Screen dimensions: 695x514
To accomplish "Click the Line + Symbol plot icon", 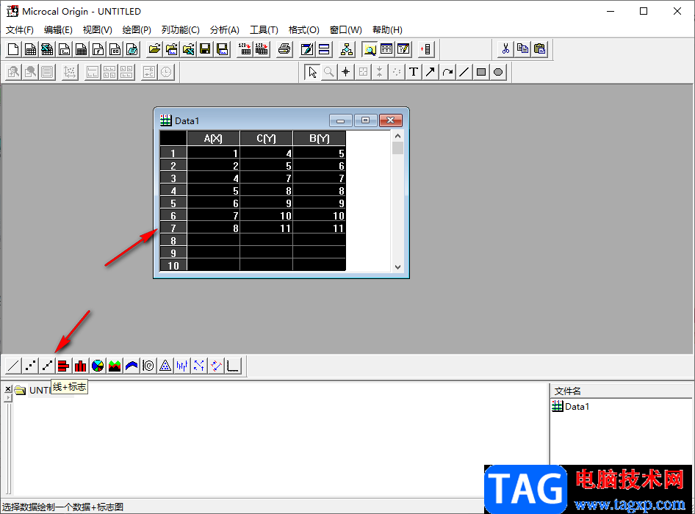I will pos(47,366).
